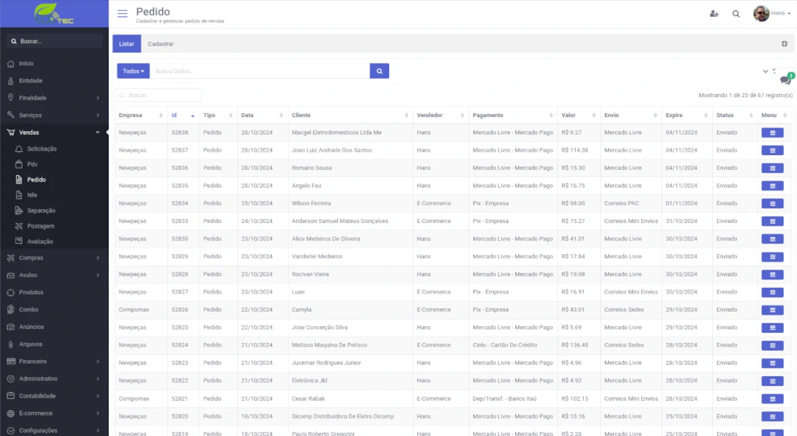Viewport: 797px width, 436px height.
Task: Click the hamburger menu toggle icon
Action: (122, 14)
